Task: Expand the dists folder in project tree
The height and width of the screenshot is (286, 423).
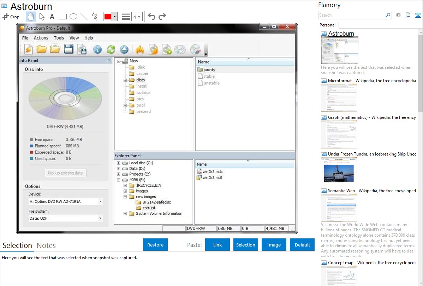Action: [x=125, y=80]
